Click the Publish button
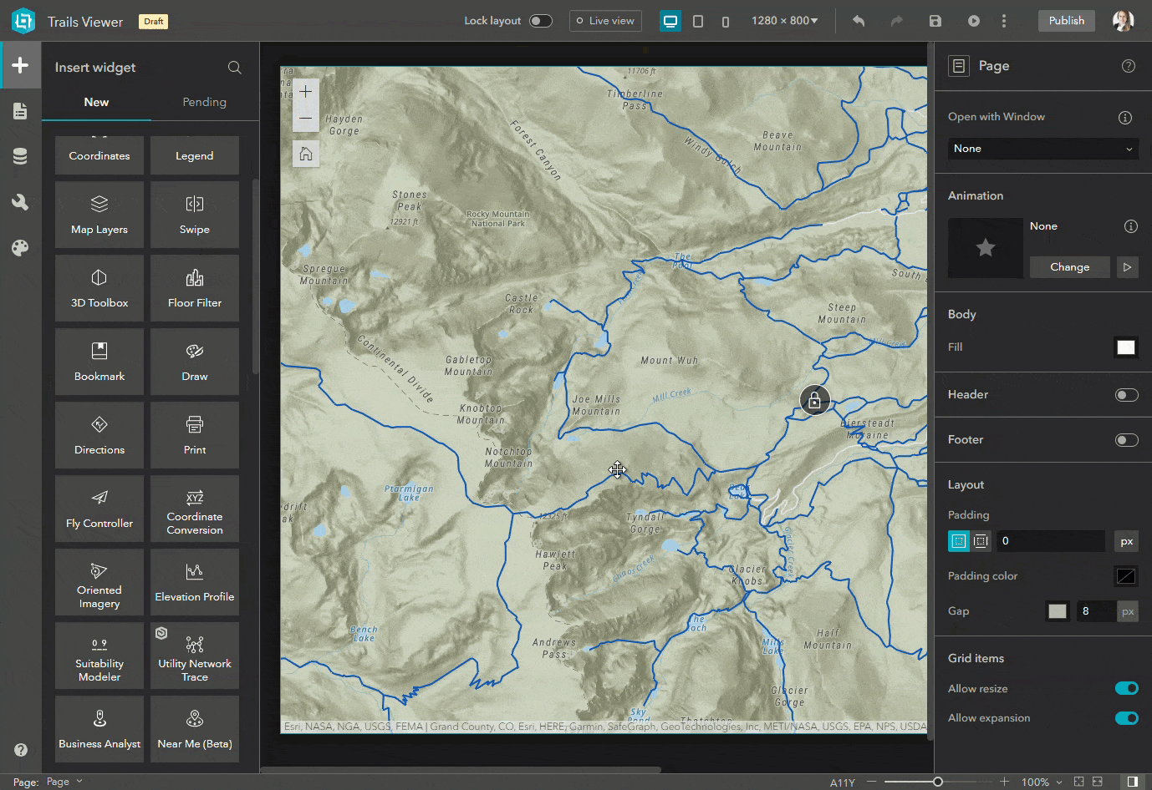Image resolution: width=1152 pixels, height=790 pixels. pos(1066,20)
